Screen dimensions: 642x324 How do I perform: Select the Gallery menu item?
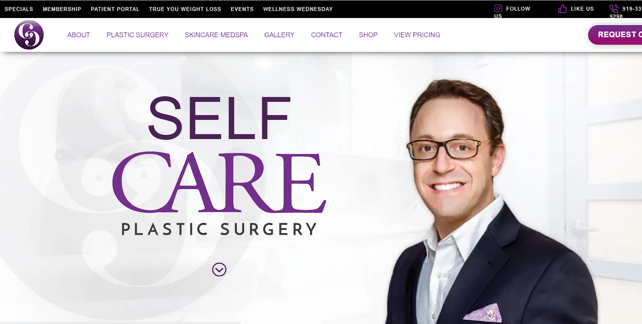(x=279, y=35)
